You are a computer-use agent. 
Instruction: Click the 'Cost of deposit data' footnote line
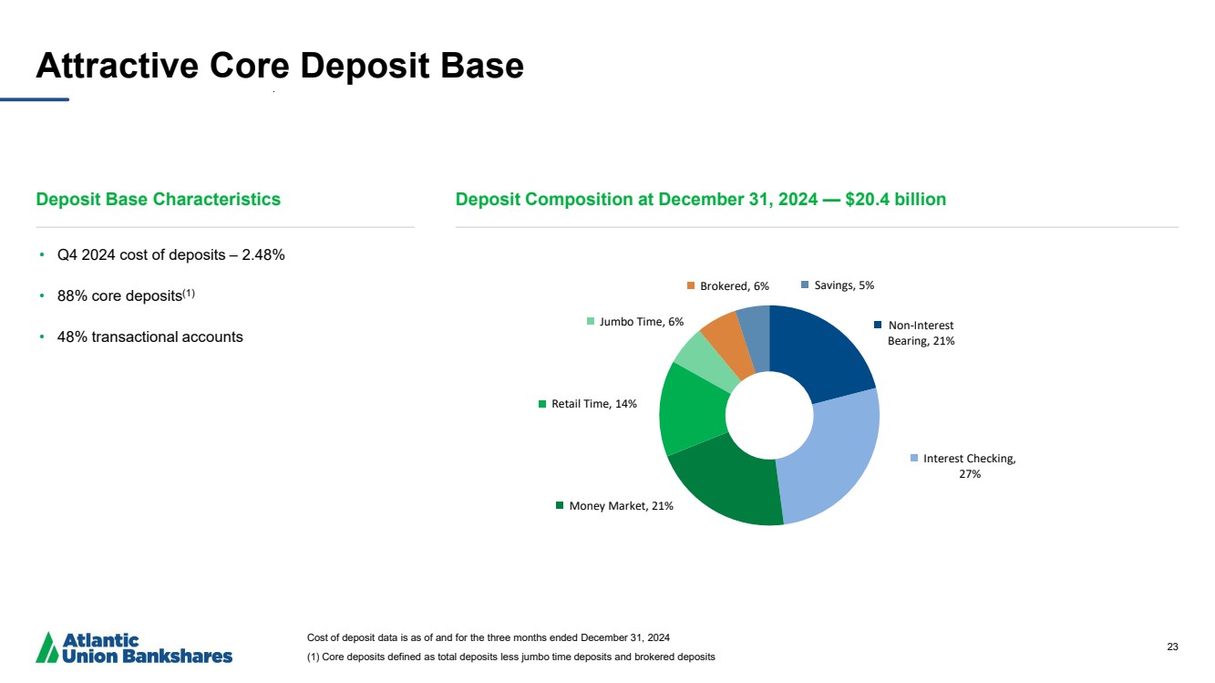coord(489,636)
